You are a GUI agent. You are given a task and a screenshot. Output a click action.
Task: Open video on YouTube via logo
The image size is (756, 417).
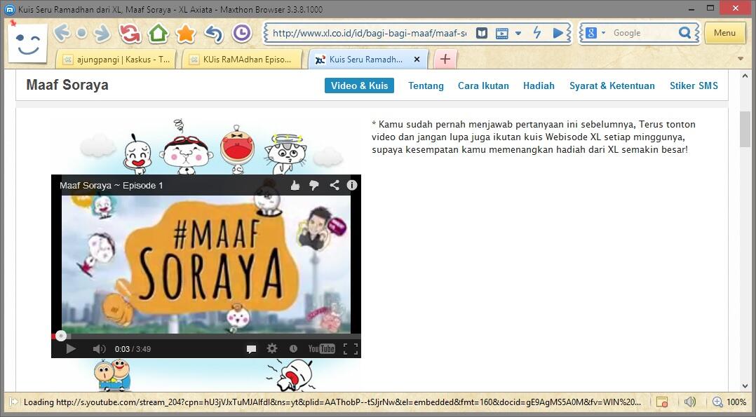[322, 348]
